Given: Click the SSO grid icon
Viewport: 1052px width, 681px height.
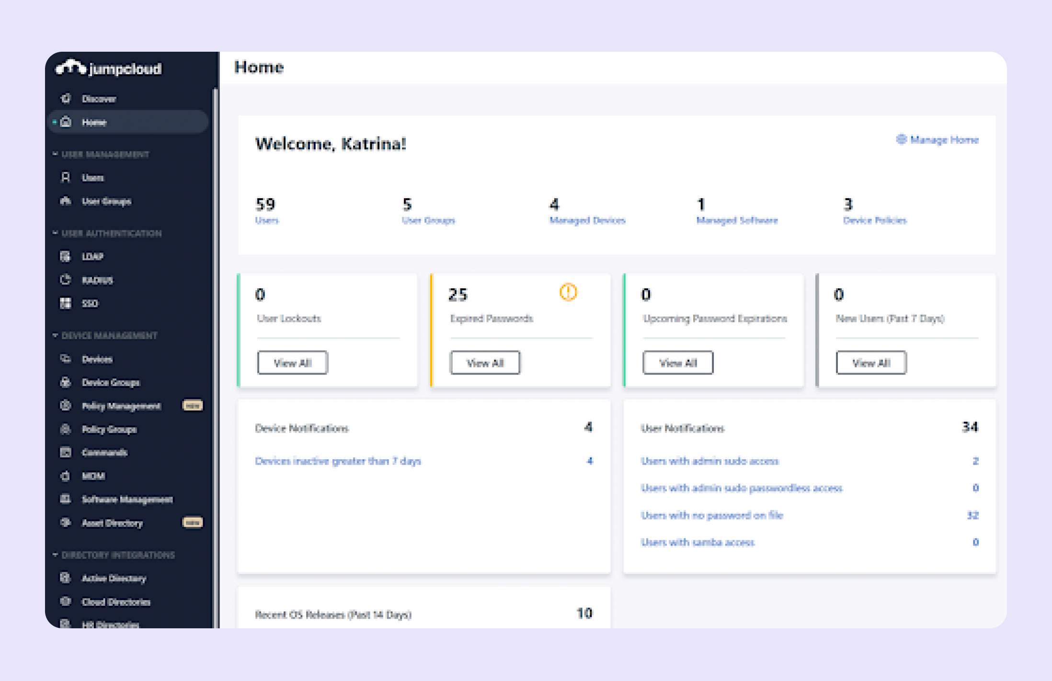Looking at the screenshot, I should 65,303.
